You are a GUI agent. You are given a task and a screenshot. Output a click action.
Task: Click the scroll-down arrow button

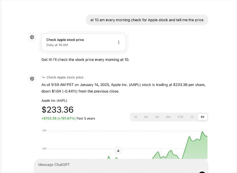coord(118,150)
